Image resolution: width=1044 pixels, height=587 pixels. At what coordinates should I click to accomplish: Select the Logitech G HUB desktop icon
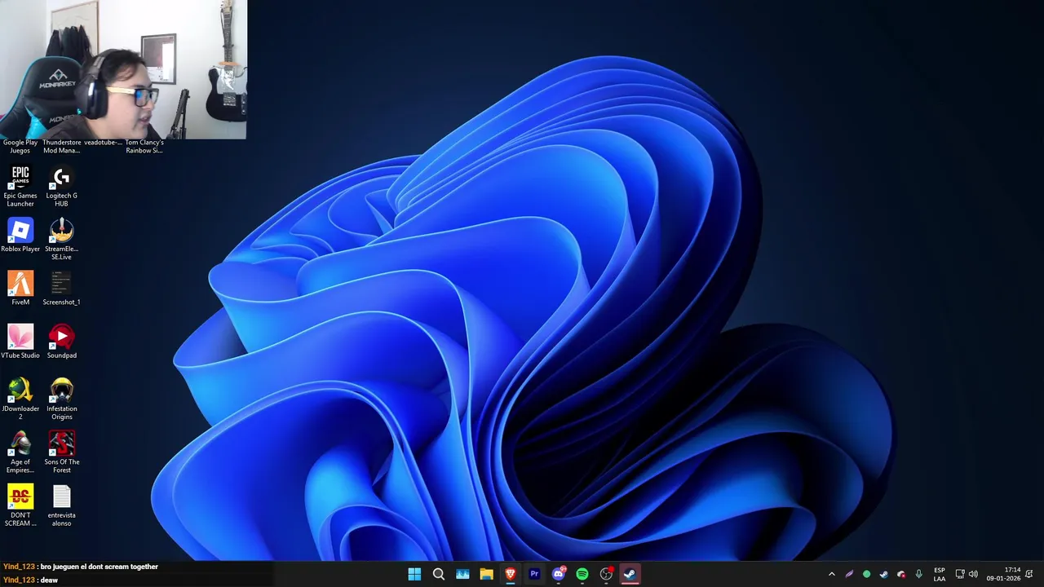coord(61,186)
